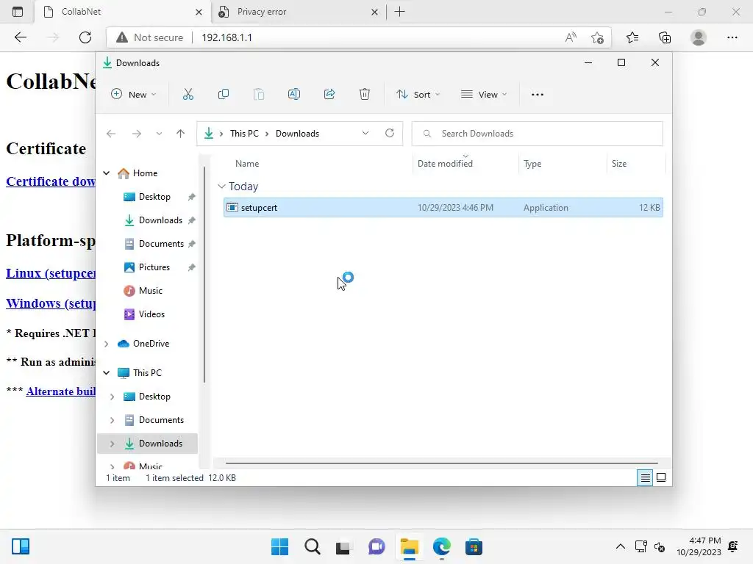Close the CollabNet browser tab

click(x=199, y=12)
